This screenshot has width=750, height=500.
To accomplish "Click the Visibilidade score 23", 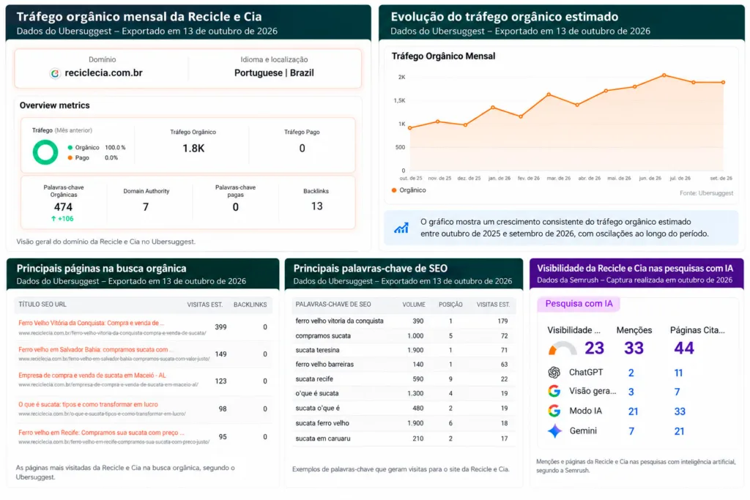I will coord(595,348).
